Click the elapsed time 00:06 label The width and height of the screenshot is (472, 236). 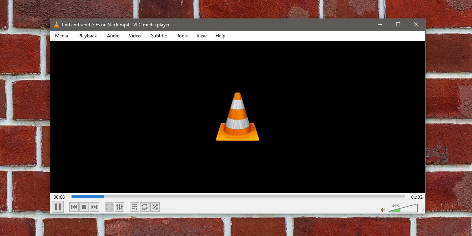pyautogui.click(x=59, y=197)
